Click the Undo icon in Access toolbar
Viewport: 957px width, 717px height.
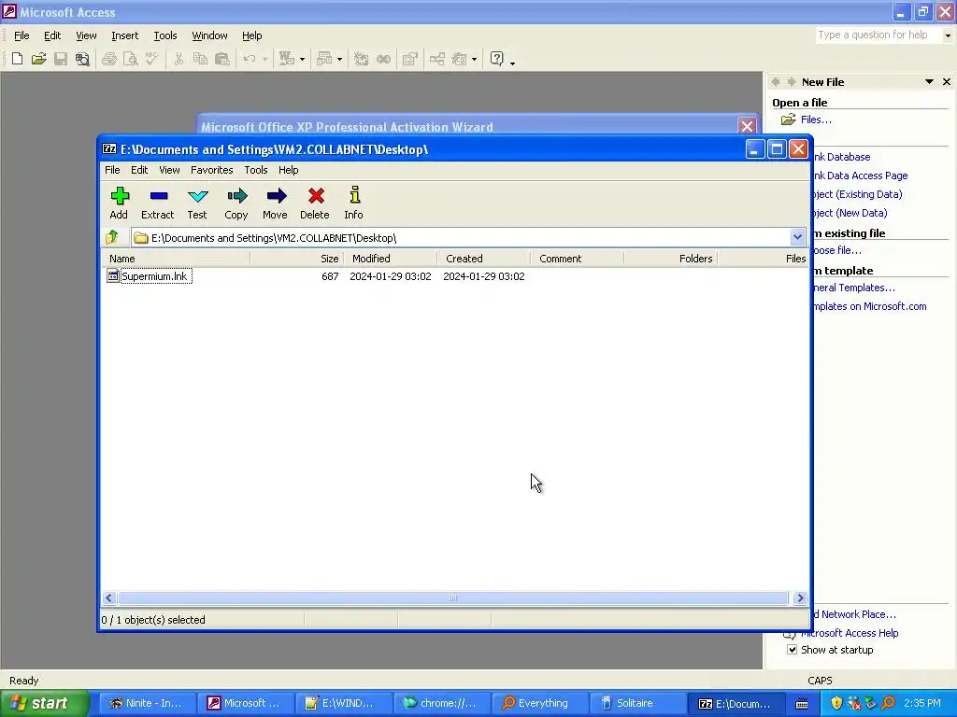coord(249,59)
